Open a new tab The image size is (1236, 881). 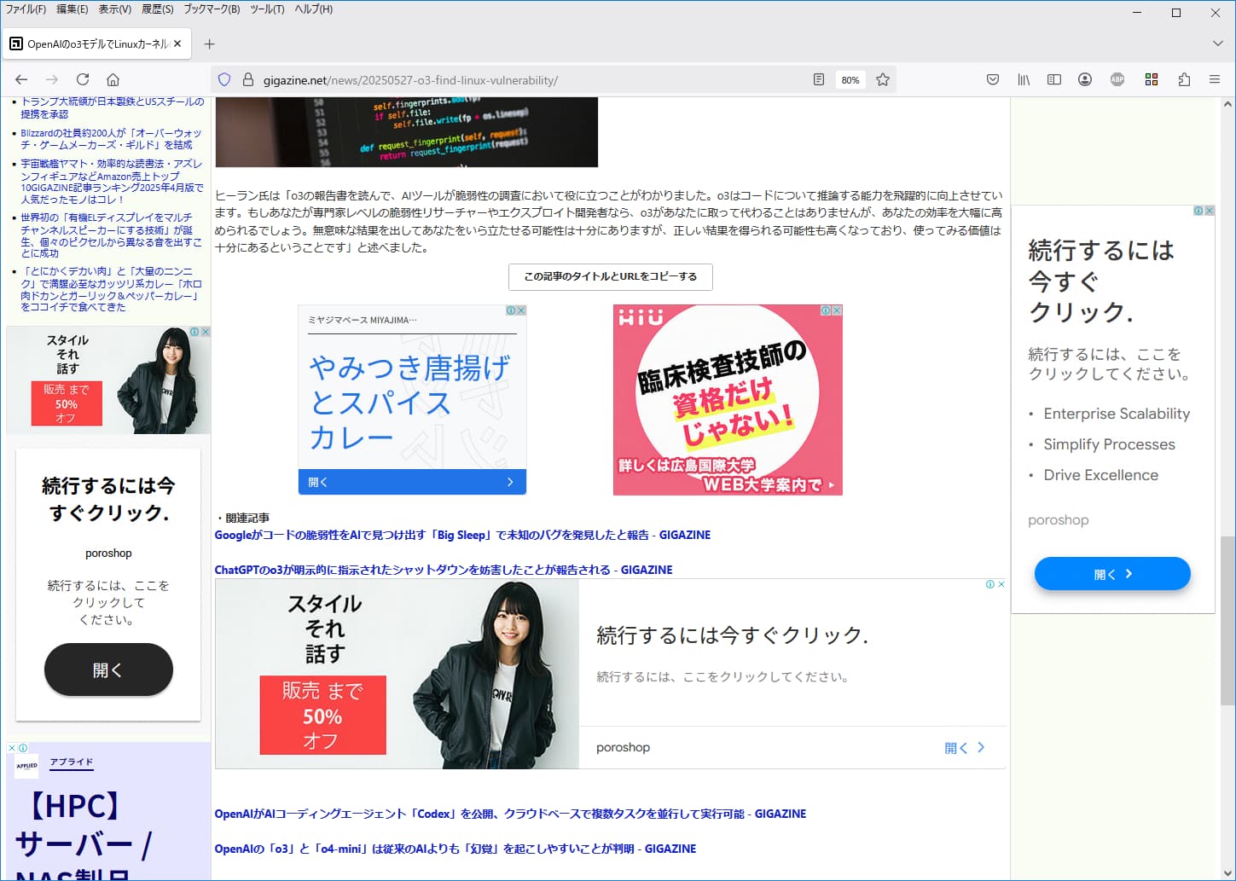210,43
